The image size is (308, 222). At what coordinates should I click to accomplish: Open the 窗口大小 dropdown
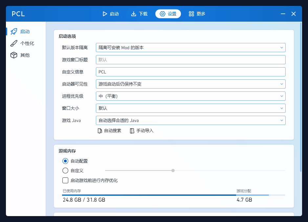click(x=190, y=108)
